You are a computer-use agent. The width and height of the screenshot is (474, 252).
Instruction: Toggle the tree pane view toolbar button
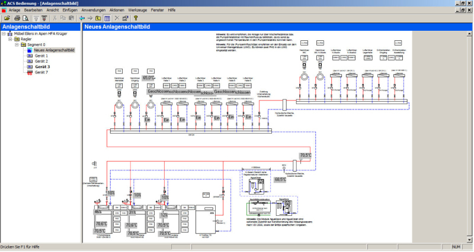107,18
